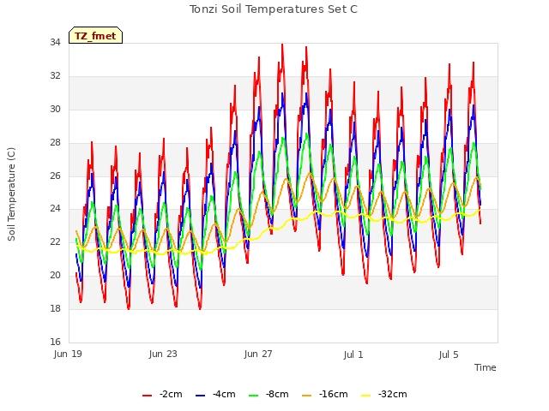
Task: Click the yellow -32cm legend swatch
Action: (366, 396)
